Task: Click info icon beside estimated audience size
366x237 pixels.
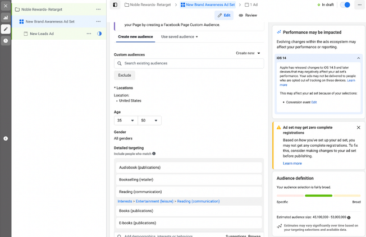Action: pyautogui.click(x=349, y=217)
